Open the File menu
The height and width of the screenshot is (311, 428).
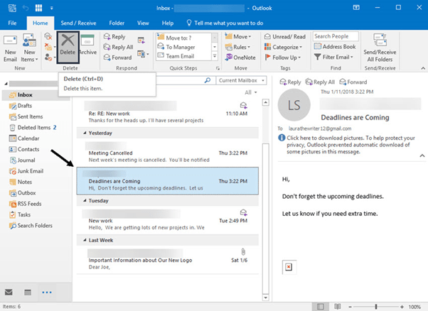coord(12,23)
